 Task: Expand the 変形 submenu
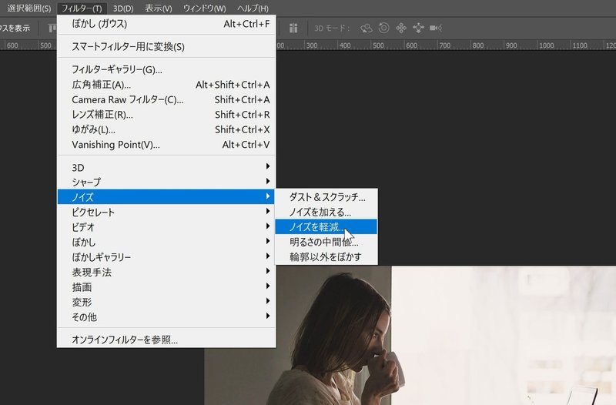click(x=166, y=302)
